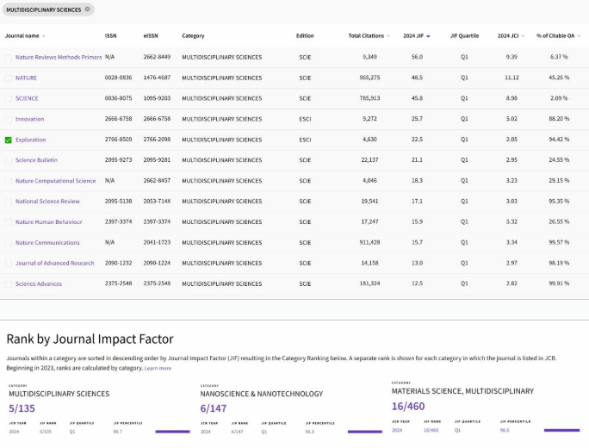
Task: Open Nature Communications journal link
Action: click(x=47, y=242)
